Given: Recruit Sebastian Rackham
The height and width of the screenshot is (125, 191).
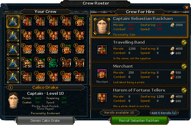Looking at the screenshot, I should coord(139,120).
